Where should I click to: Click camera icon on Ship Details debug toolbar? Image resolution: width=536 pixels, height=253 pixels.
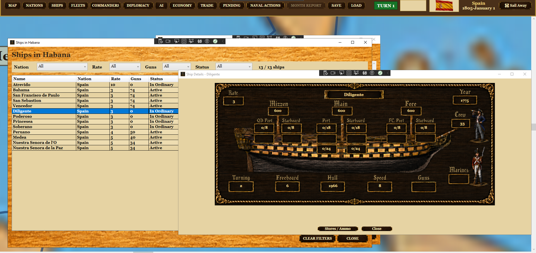pyautogui.click(x=333, y=73)
